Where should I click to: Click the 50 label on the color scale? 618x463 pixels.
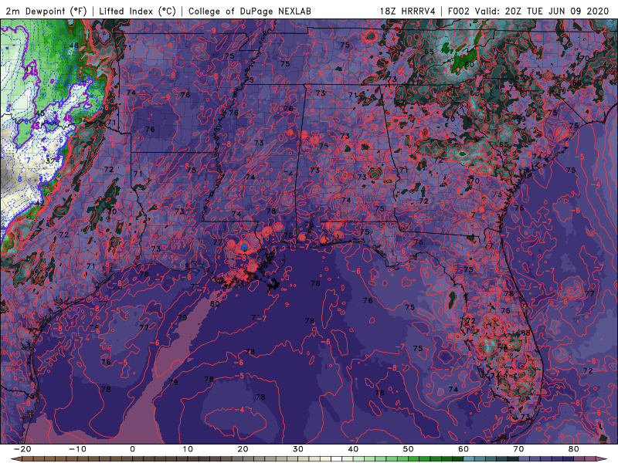pyautogui.click(x=409, y=449)
